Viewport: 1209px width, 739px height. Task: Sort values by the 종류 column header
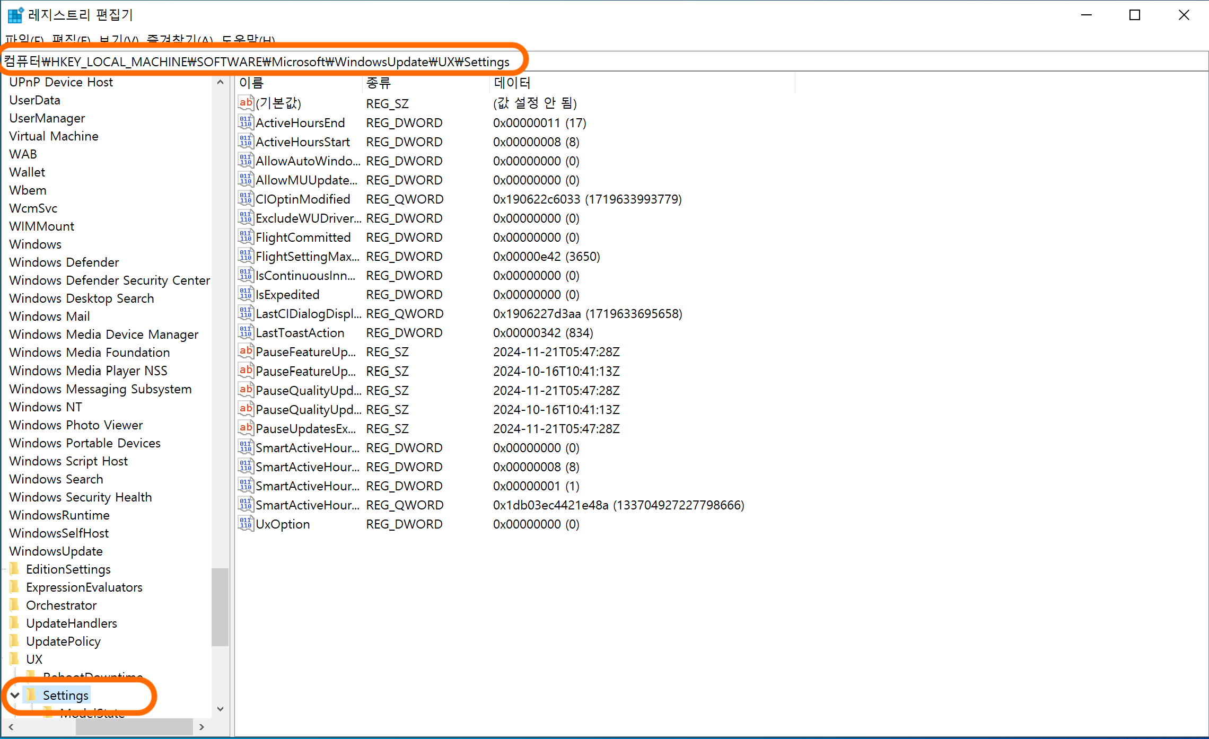click(426, 83)
